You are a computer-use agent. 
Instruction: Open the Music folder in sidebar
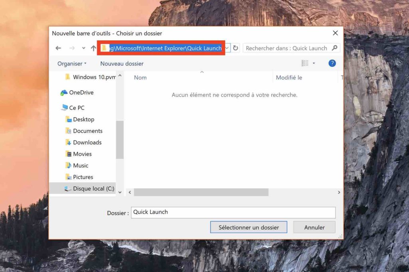(x=81, y=166)
